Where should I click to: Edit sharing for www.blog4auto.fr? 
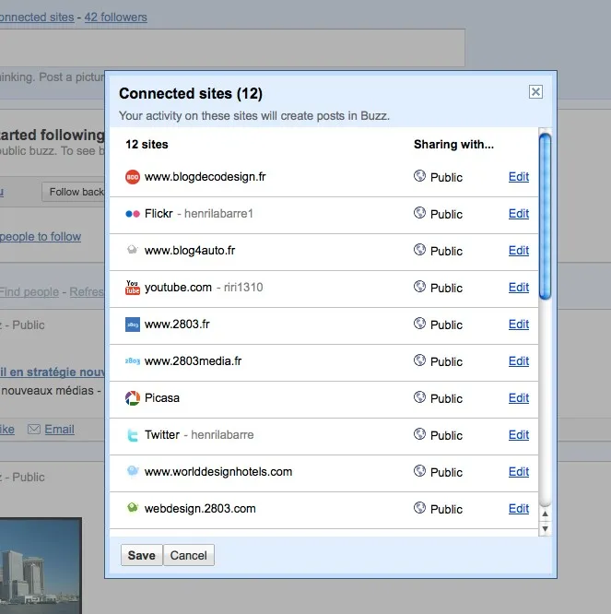(x=519, y=251)
